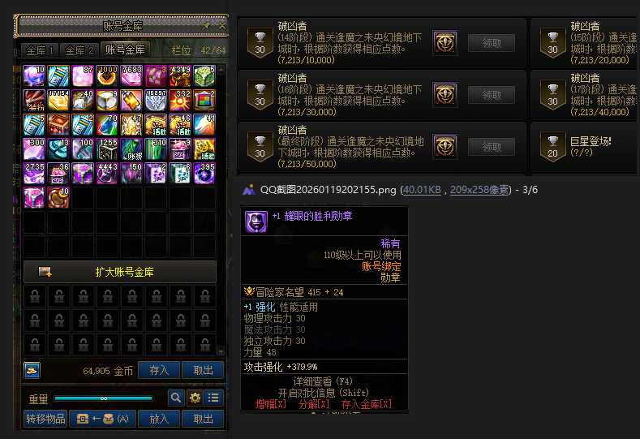
Task: Click the scrollbar up arrow in vault grid
Action: 221,70
